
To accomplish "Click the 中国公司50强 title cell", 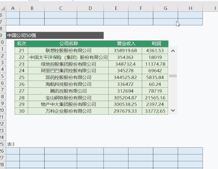I will (55, 35).
